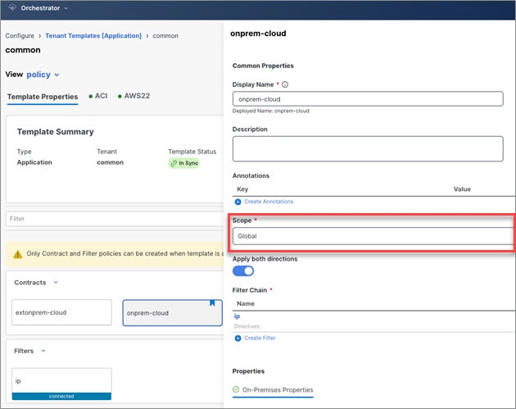
Task: Open On-Premises Properties tab
Action: click(273, 390)
